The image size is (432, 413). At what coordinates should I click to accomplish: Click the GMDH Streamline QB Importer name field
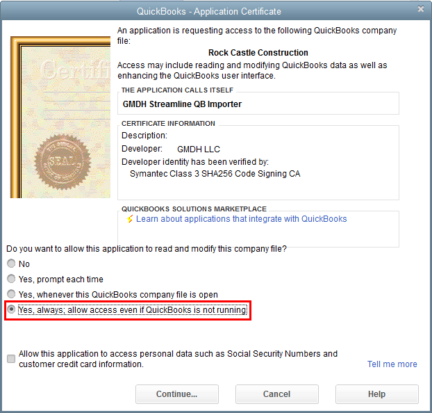[260, 104]
